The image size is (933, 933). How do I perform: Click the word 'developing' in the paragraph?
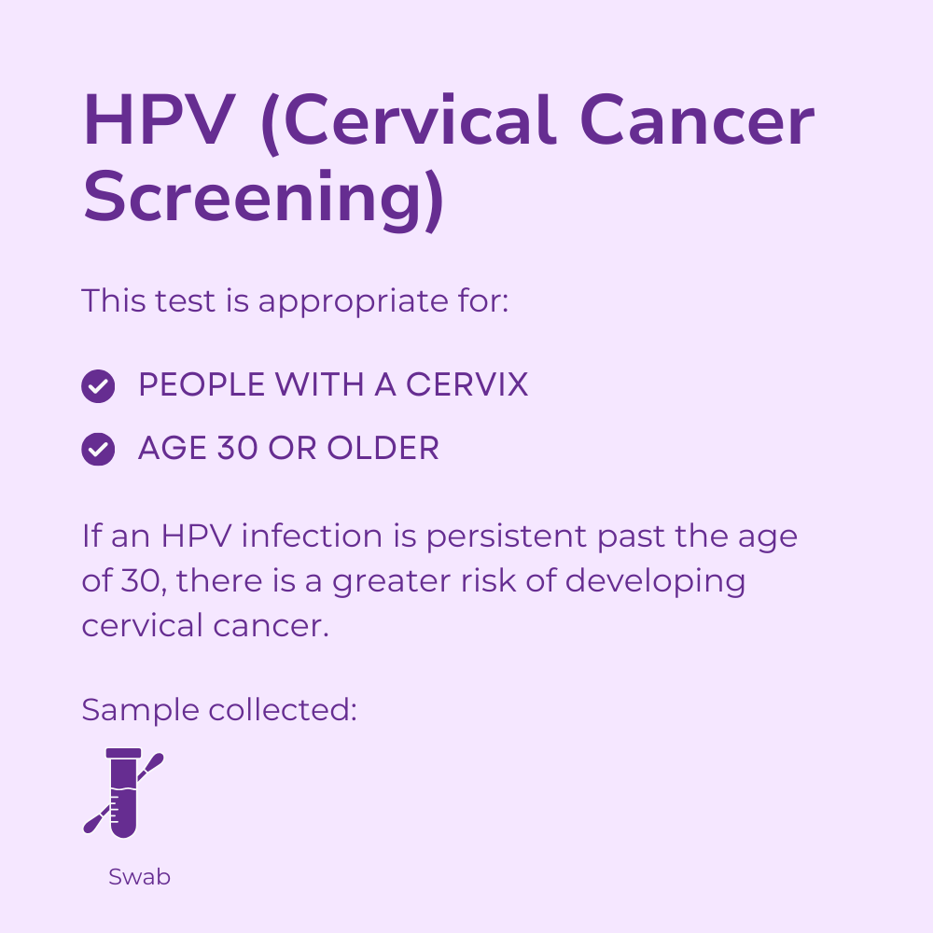[655, 580]
